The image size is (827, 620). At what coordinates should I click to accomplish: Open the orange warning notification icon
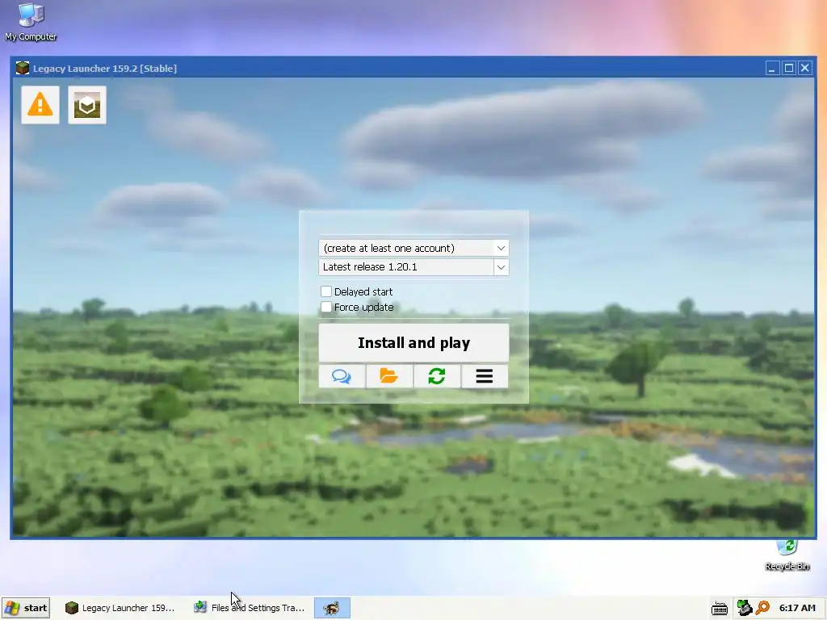point(40,105)
